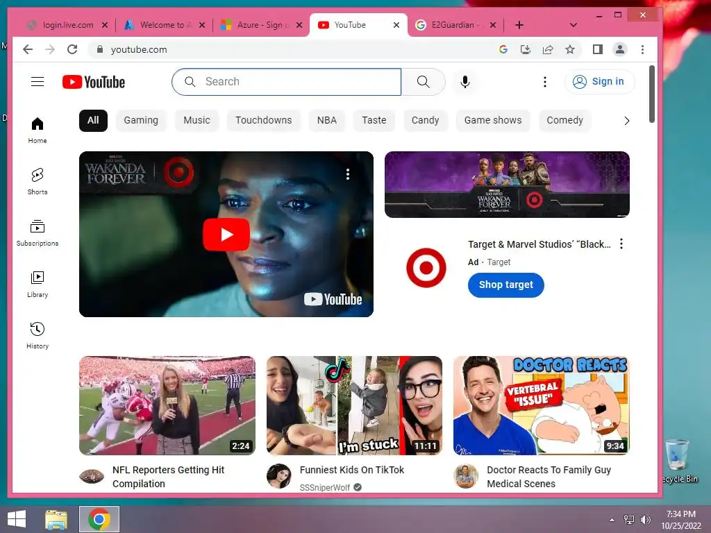Open Funniest Kids On TikTok thumbnail
Image resolution: width=711 pixels, height=533 pixels.
tap(354, 405)
